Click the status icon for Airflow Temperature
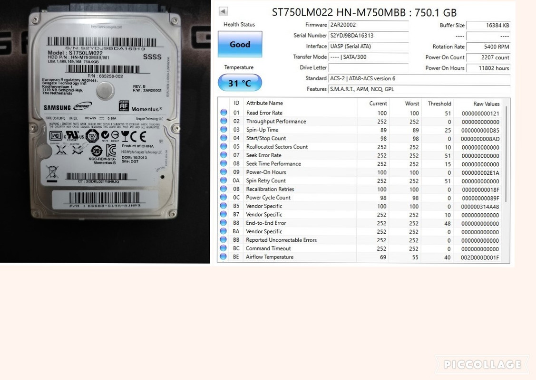The image size is (536, 380). pos(224,256)
